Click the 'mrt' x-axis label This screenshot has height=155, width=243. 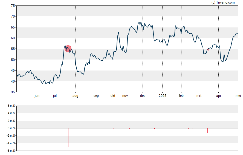(199, 96)
